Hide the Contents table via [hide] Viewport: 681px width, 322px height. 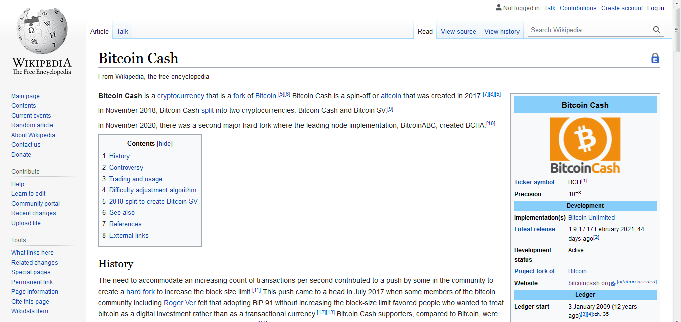pos(165,143)
